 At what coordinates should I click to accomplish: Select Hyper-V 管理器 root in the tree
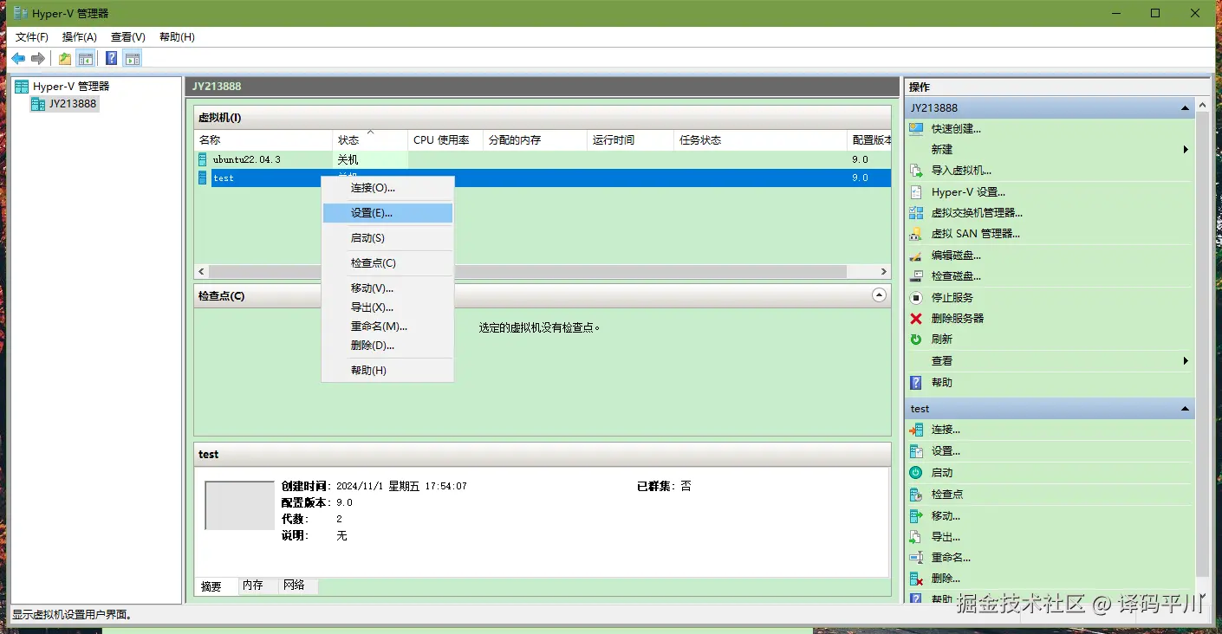tap(71, 87)
